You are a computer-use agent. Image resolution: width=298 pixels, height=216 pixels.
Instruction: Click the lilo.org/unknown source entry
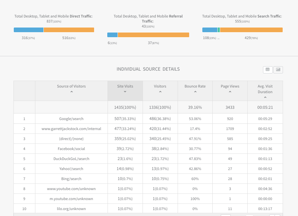pos(71,209)
